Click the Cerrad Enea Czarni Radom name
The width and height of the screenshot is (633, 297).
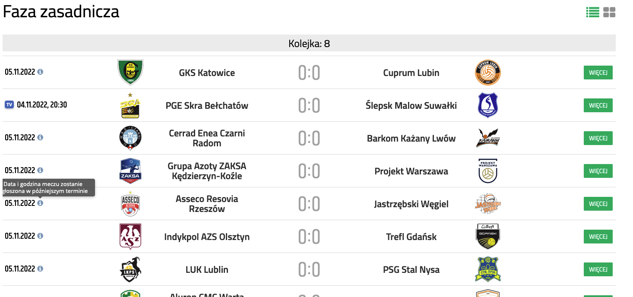point(207,138)
